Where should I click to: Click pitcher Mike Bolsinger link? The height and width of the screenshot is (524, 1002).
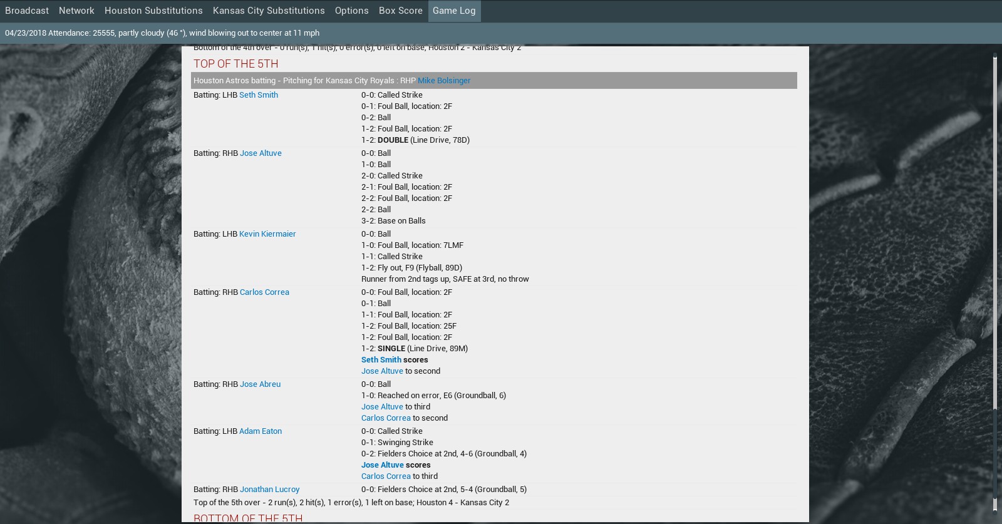click(x=443, y=81)
